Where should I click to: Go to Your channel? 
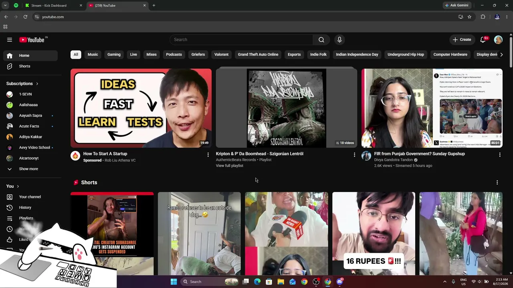pos(30,197)
